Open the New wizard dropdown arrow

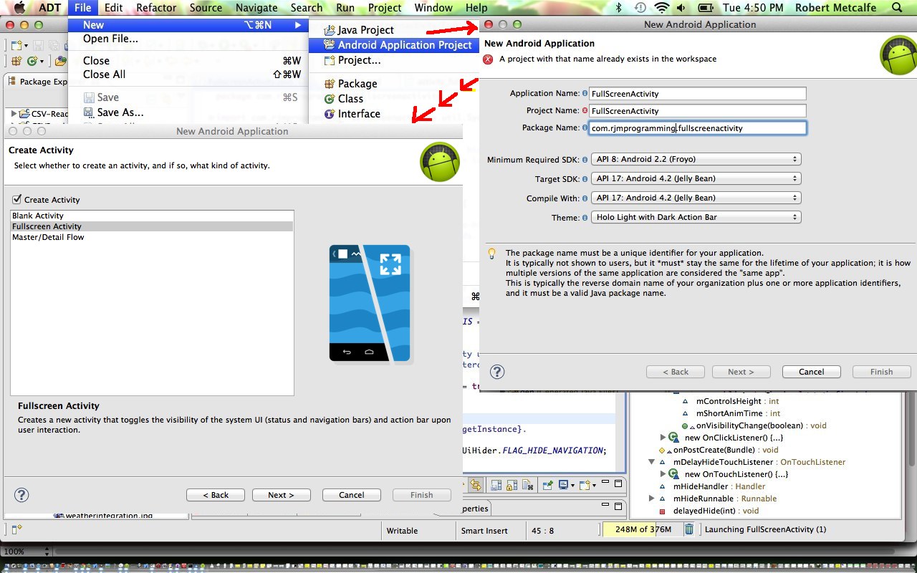[26, 46]
